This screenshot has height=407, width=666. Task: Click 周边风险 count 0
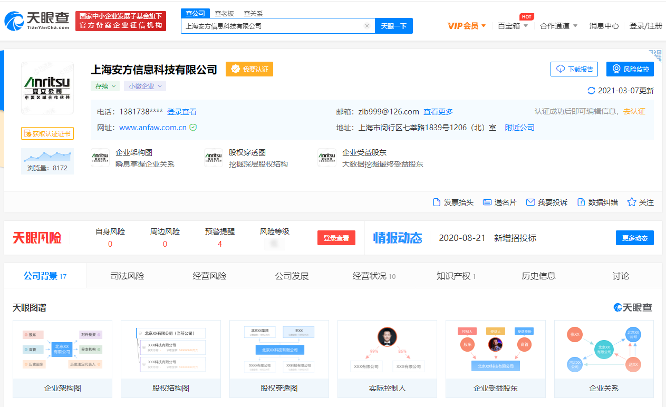165,244
